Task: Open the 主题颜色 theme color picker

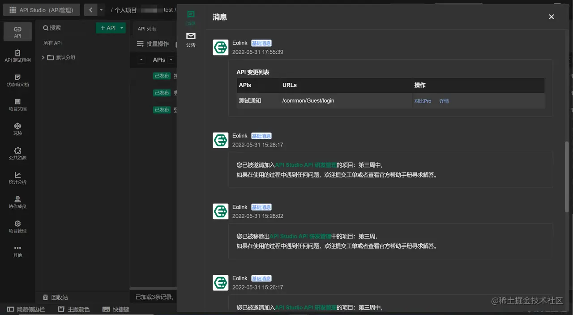Action: (x=73, y=309)
